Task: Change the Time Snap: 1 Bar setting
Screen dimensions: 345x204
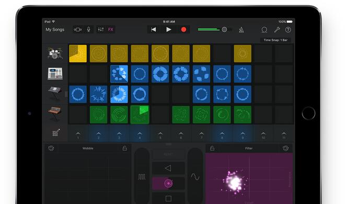Action: pos(275,40)
